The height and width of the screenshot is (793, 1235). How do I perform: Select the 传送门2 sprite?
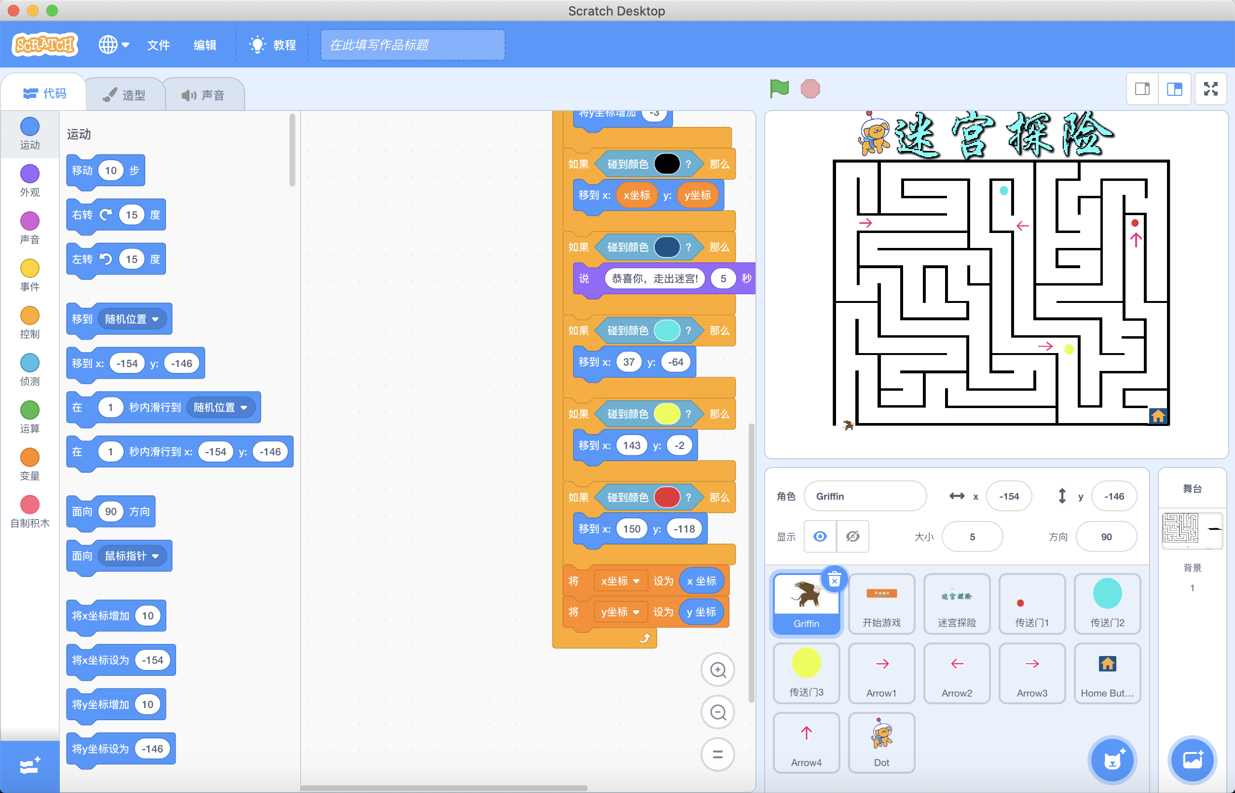[1107, 603]
